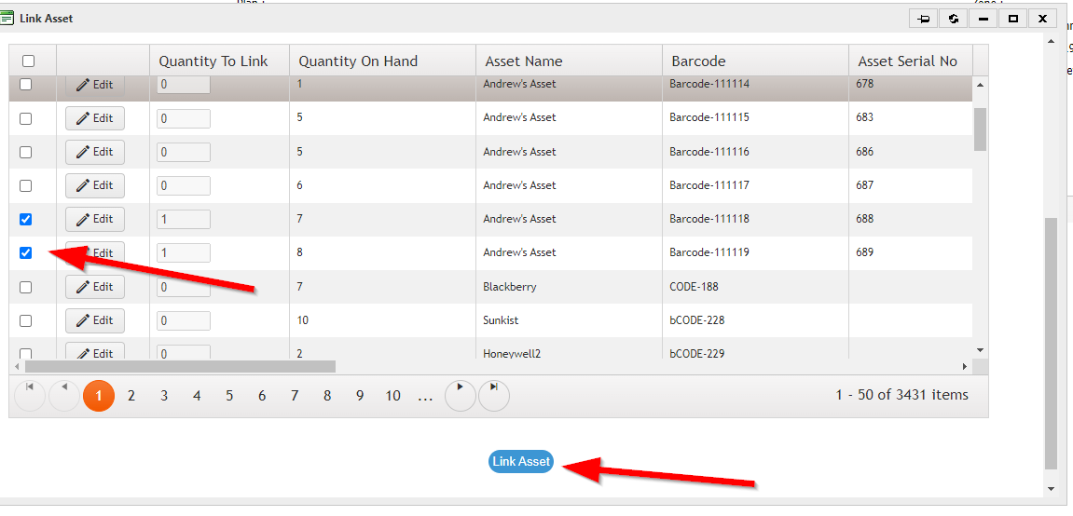
Task: Check the box for Blackberry row
Action: pos(25,287)
